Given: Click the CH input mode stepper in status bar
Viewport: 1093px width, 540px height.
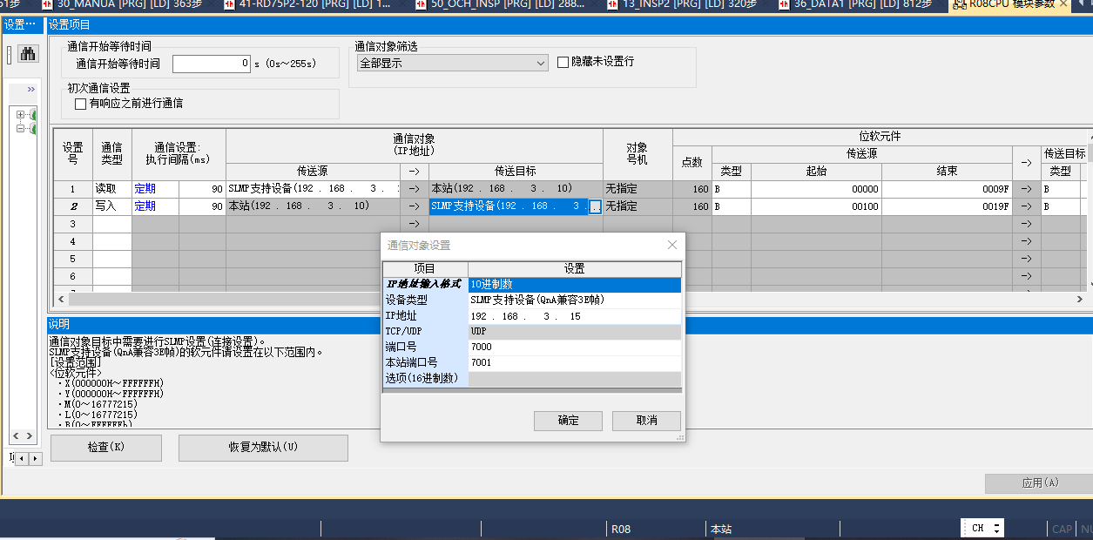Looking at the screenshot, I should click(996, 528).
